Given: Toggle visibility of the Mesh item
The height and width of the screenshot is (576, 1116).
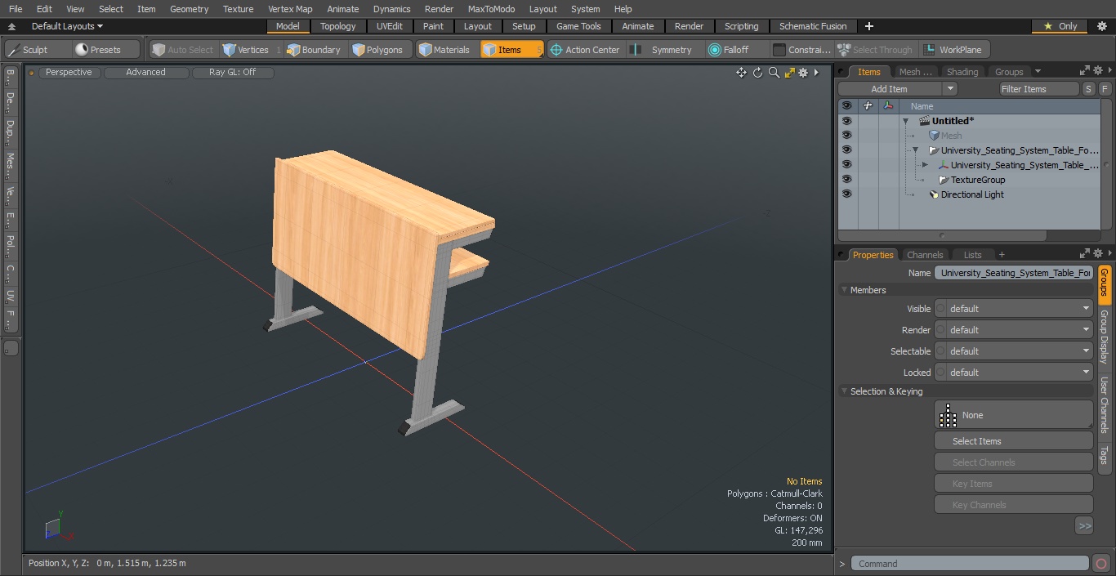Looking at the screenshot, I should [x=846, y=136].
